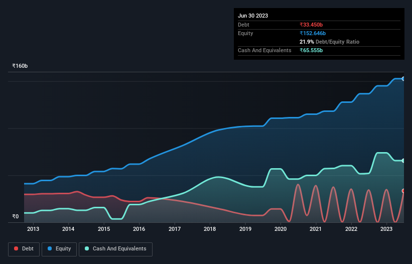
Task: Click the 2017 x-axis label
Action: coord(175,229)
